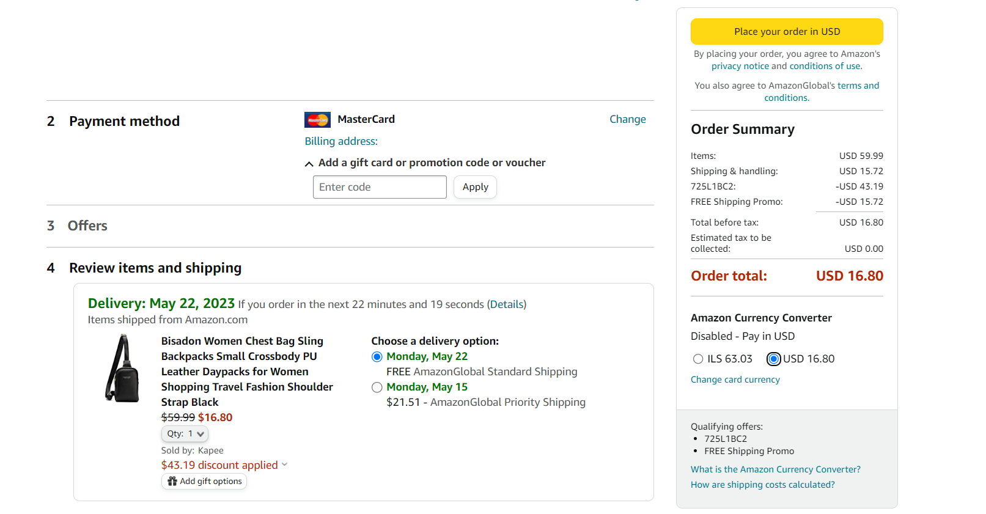
Task: Click the gift icon on Add gift options
Action: pos(172,482)
